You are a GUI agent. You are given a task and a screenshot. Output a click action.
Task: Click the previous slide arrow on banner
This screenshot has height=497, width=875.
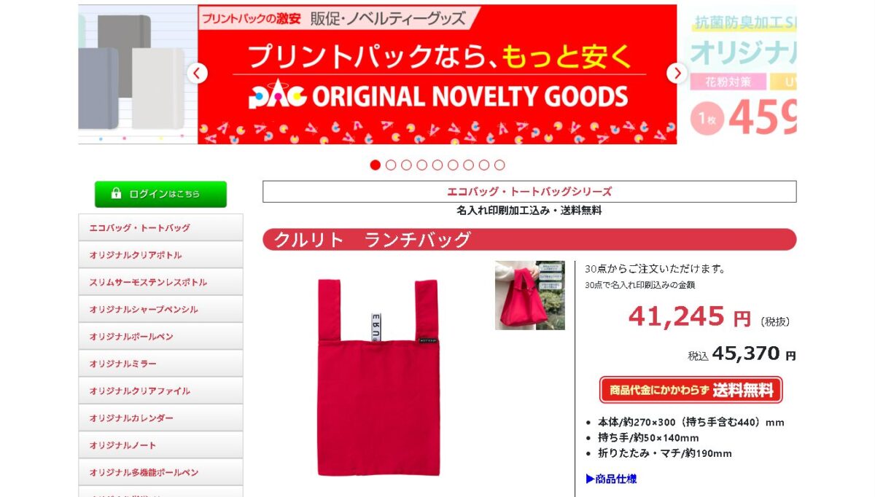tap(197, 74)
